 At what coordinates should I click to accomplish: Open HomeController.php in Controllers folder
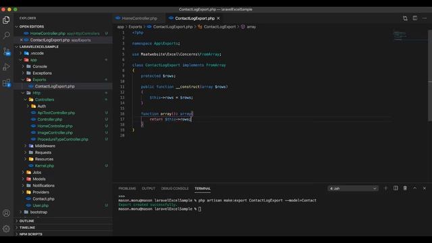(x=63, y=126)
